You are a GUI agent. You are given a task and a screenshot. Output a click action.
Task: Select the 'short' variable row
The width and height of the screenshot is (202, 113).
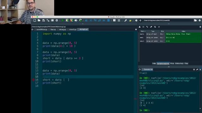point(170,41)
